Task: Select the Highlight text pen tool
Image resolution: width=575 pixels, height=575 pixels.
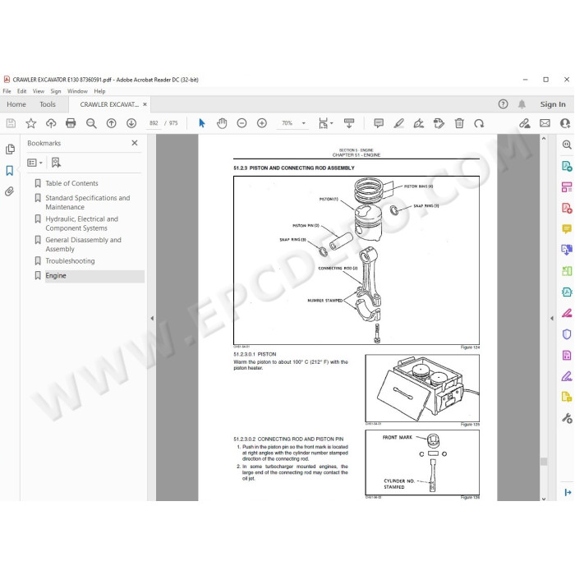Action: pos(398,123)
